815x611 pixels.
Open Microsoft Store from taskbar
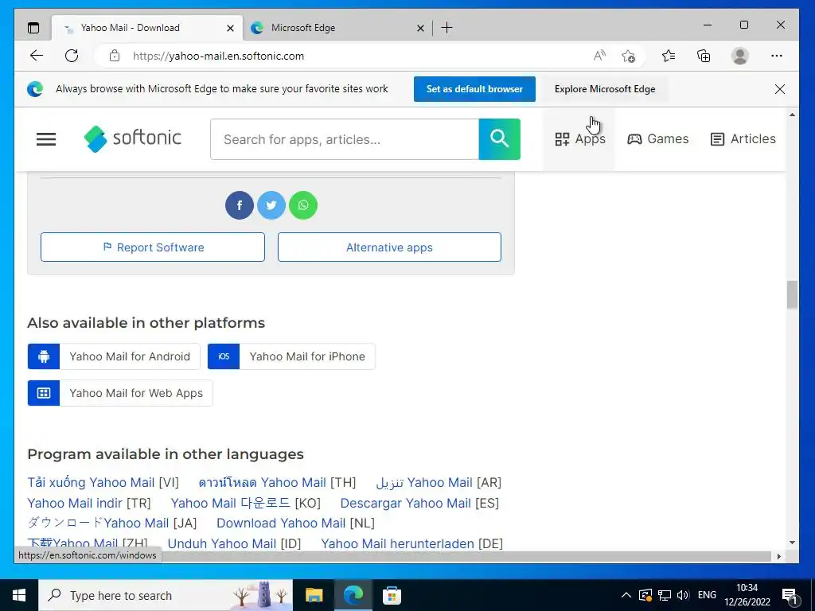392,595
